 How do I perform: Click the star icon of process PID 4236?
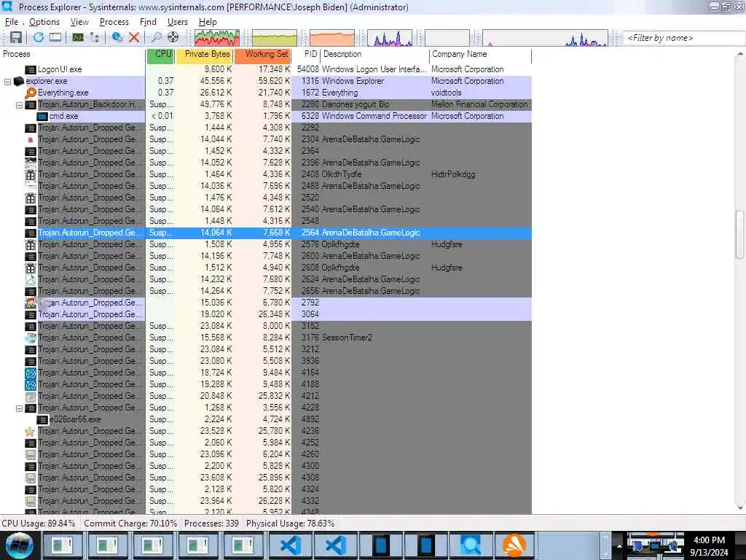pyautogui.click(x=31, y=432)
